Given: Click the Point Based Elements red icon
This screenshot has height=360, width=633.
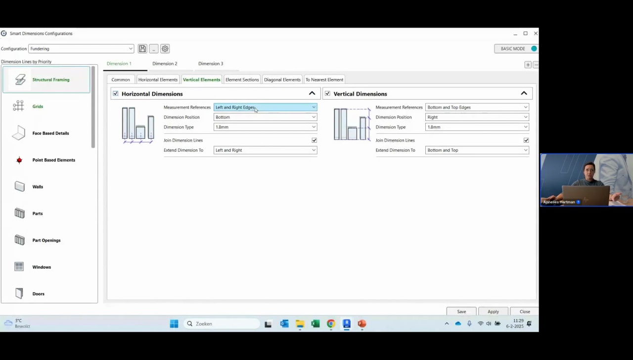Looking at the screenshot, I should pos(19,160).
